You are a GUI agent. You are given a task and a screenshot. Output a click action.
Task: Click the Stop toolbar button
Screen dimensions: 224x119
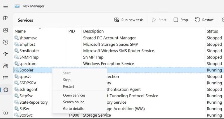click(x=181, y=20)
